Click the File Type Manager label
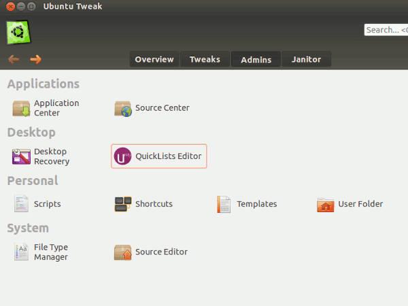Screen dimensions: 408x306 coord(51,252)
